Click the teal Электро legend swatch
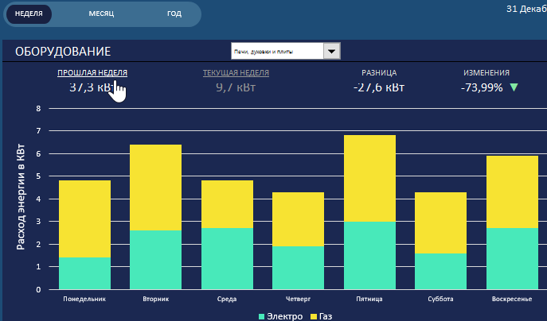Image resolution: width=547 pixels, height=321 pixels. coord(262,316)
